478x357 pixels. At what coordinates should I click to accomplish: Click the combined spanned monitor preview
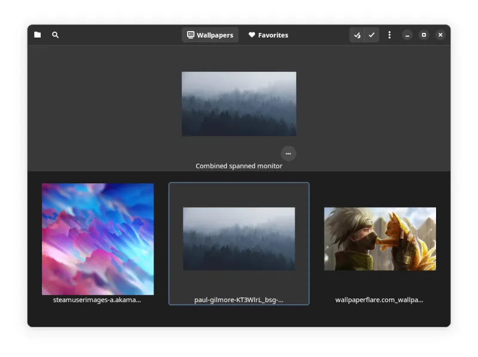pyautogui.click(x=238, y=104)
